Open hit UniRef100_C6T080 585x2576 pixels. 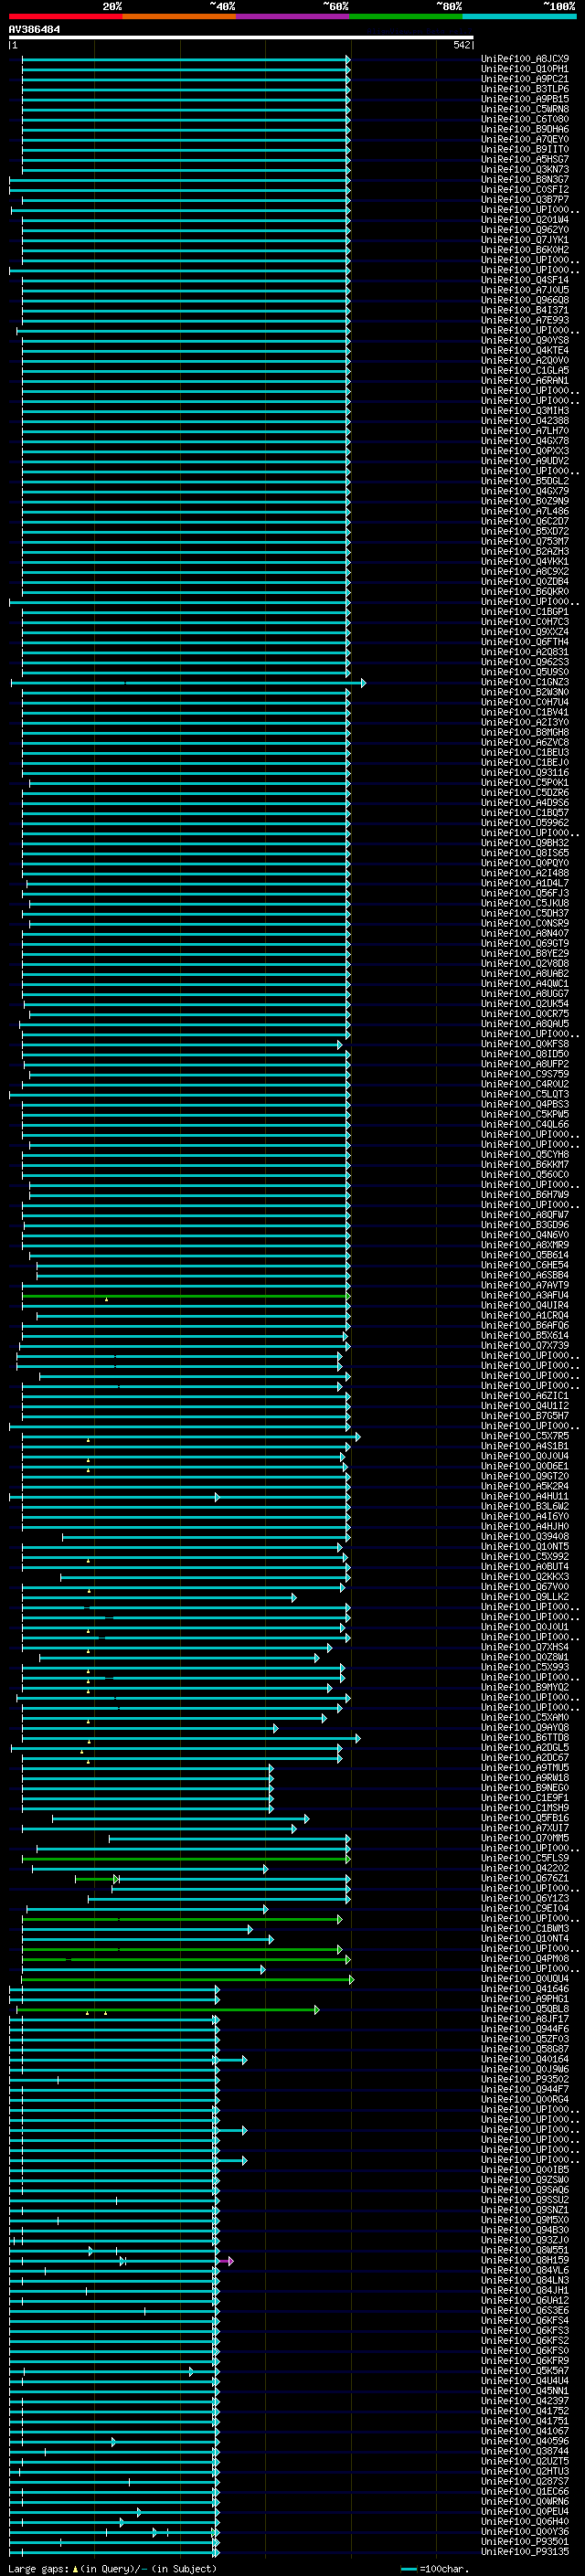pos(525,119)
